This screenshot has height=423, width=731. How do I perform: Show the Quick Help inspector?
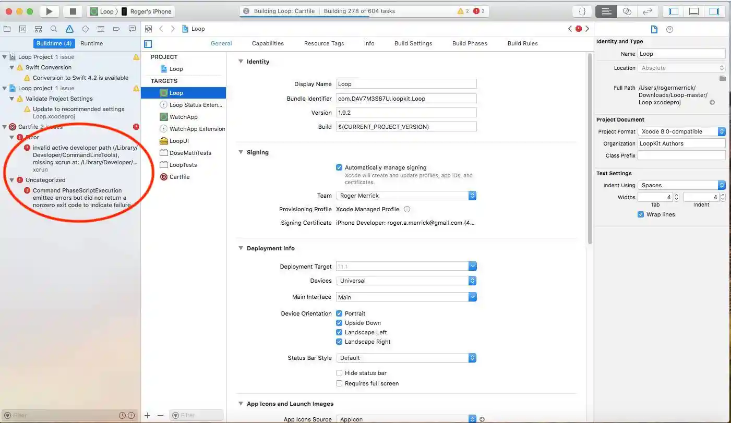point(670,29)
